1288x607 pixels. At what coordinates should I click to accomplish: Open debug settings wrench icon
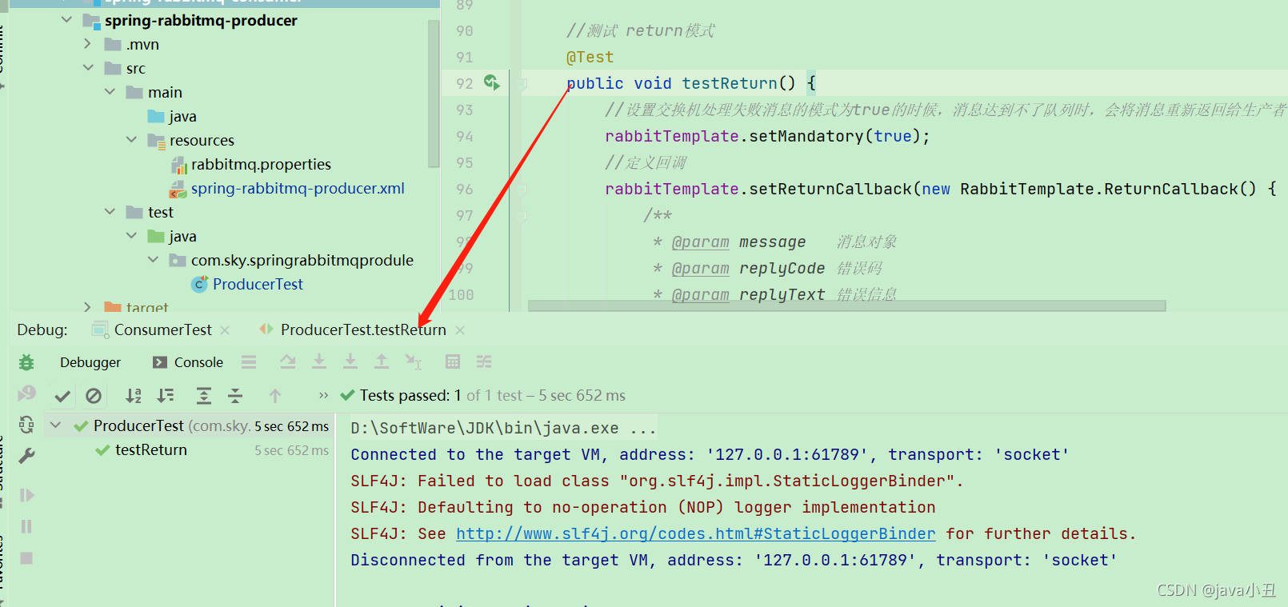tap(26, 456)
